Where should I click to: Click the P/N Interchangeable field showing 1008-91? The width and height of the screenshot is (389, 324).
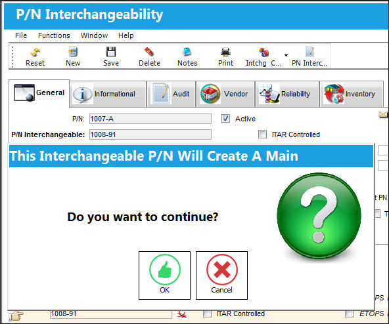(x=150, y=134)
